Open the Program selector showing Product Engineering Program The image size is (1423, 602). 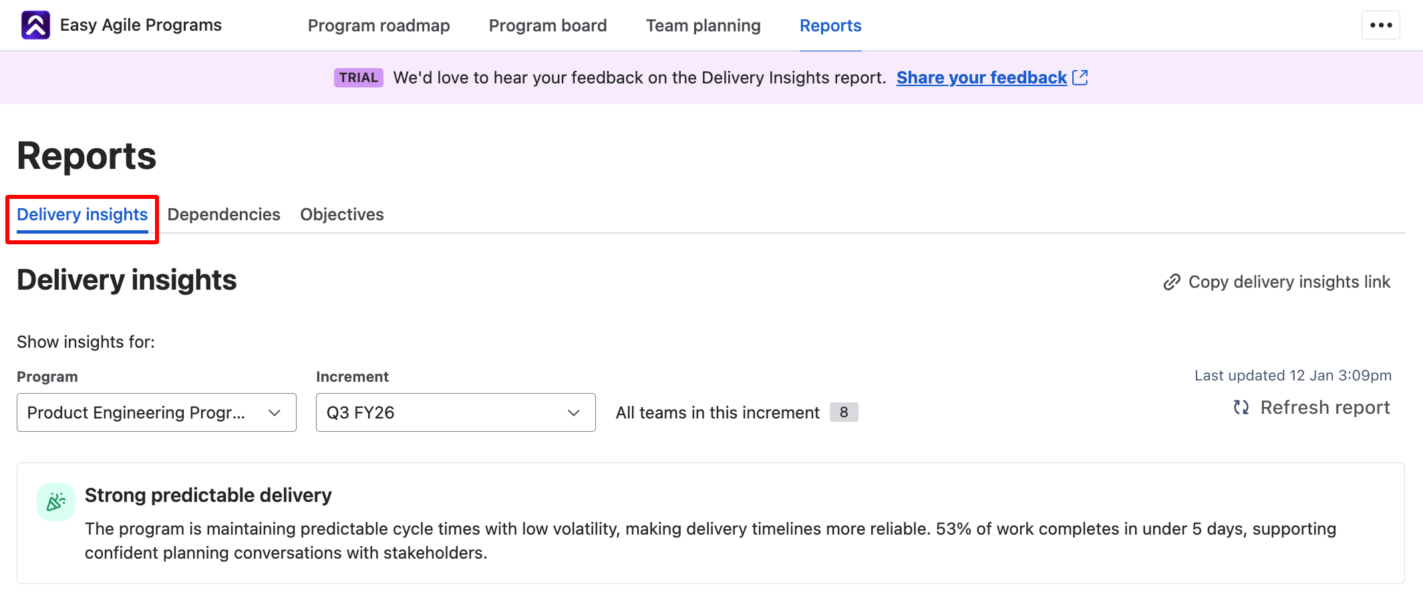click(x=156, y=412)
